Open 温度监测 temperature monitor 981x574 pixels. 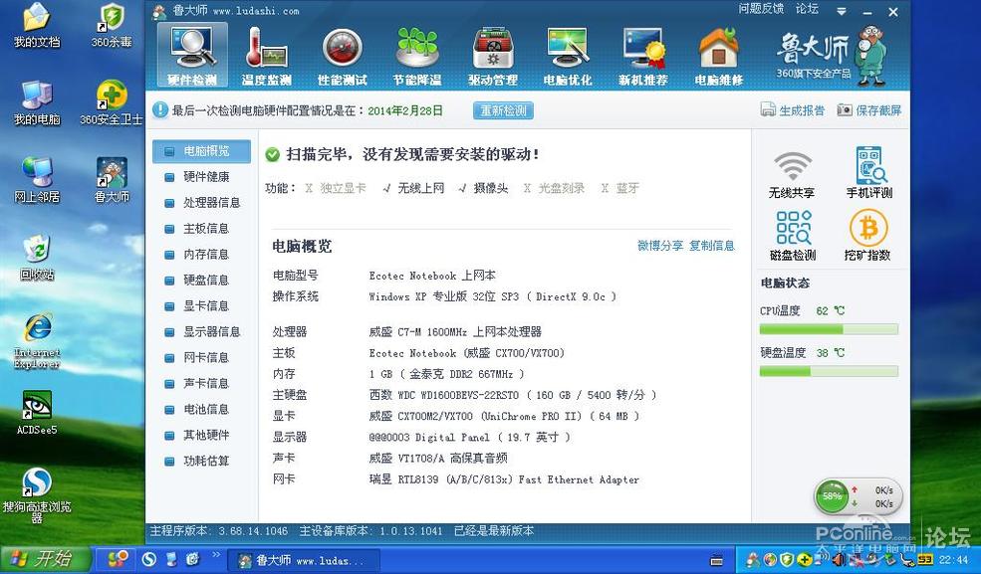(267, 56)
